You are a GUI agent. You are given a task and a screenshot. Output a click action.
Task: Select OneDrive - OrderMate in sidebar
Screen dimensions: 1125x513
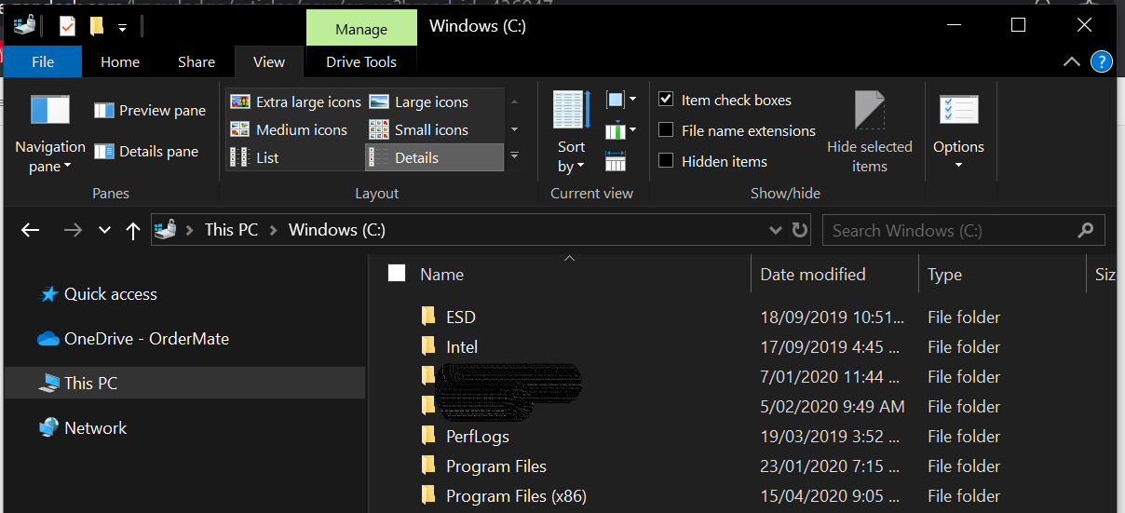[x=133, y=339]
